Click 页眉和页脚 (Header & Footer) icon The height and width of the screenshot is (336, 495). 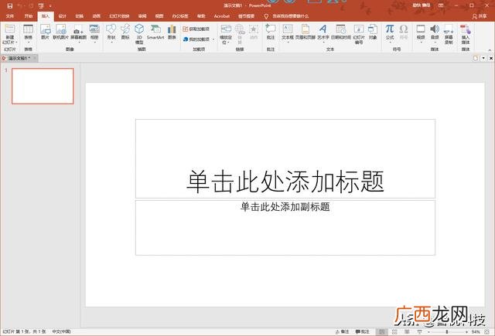coord(306,32)
